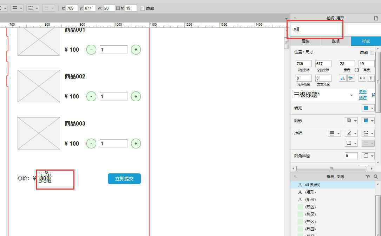Click minus button for 商品003

[91, 143]
